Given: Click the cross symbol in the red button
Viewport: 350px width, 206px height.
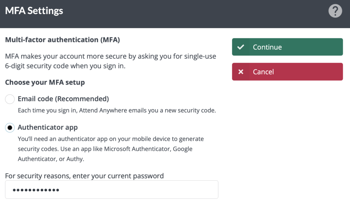Looking at the screenshot, I should 241,72.
